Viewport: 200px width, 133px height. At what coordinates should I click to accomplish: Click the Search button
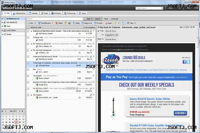coord(98,19)
